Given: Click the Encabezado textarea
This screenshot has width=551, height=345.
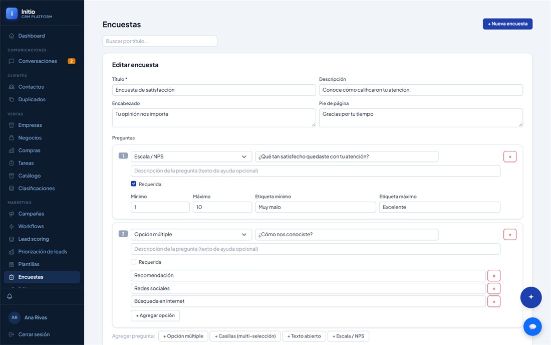Looking at the screenshot, I should pos(214,118).
